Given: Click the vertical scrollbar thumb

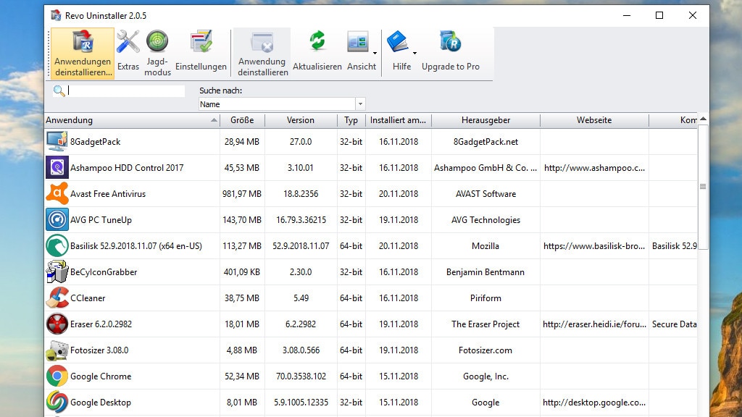Looking at the screenshot, I should [x=703, y=186].
